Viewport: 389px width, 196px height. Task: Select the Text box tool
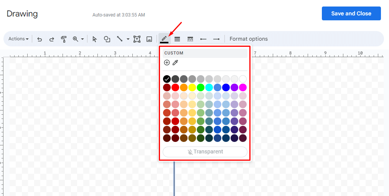[x=137, y=39]
